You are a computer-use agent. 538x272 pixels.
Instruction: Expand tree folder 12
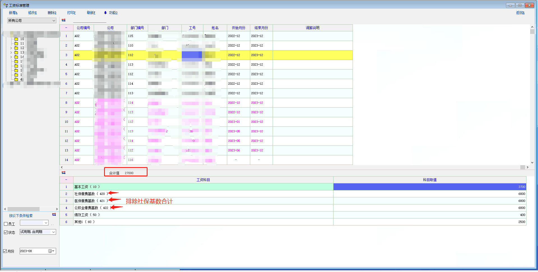[x=11, y=48]
